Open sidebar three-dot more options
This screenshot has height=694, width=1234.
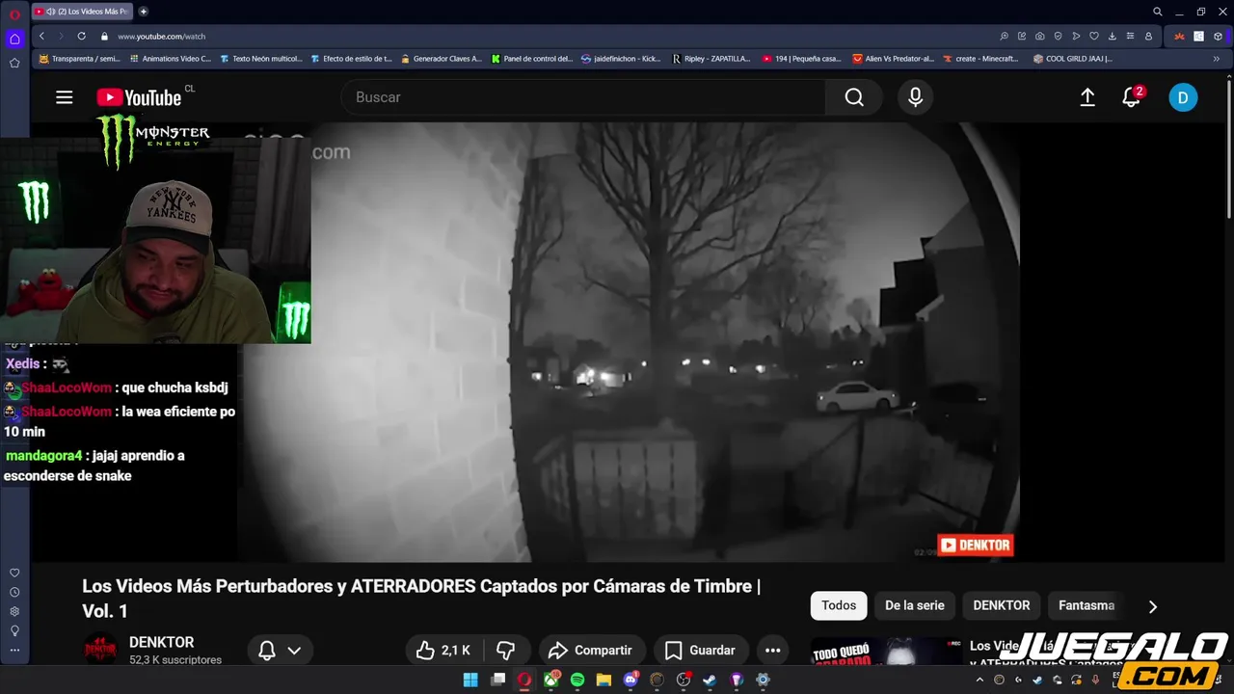(x=14, y=650)
